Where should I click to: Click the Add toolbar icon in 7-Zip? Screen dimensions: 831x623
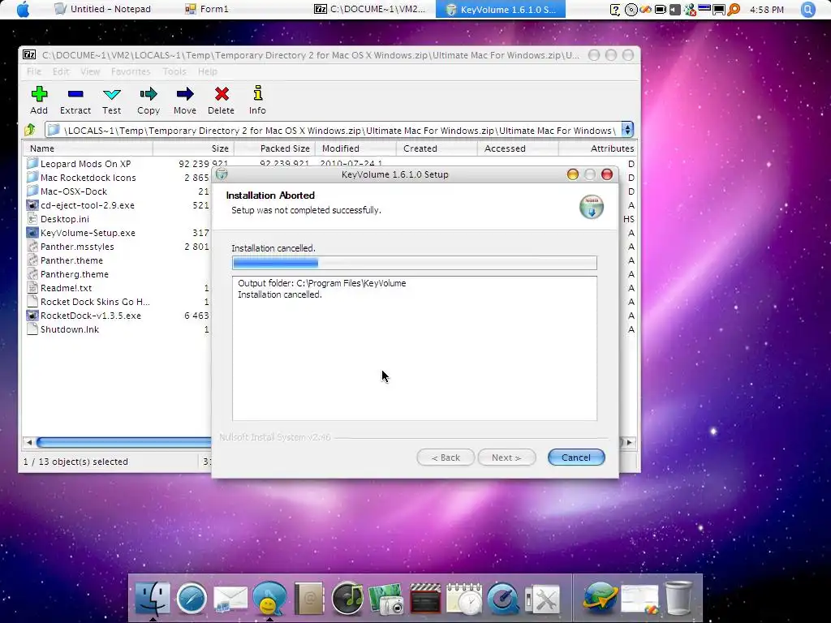(39, 94)
